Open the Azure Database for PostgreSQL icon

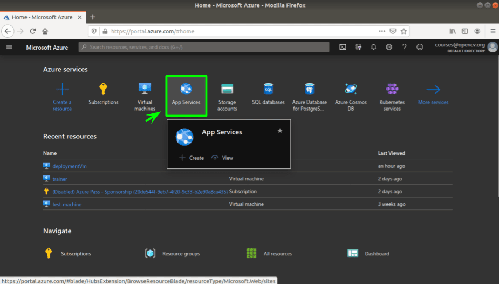coord(309,89)
